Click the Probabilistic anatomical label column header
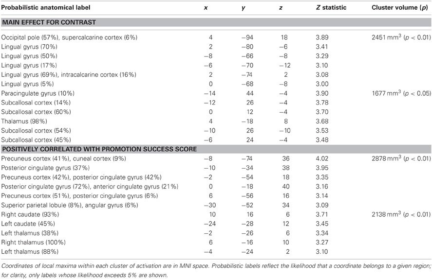The width and height of the screenshot is (432, 279). click(46, 7)
